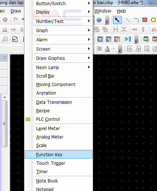Open the macro file M icon
This screenshot has width=157, height=191.
pyautogui.click(x=15, y=40)
